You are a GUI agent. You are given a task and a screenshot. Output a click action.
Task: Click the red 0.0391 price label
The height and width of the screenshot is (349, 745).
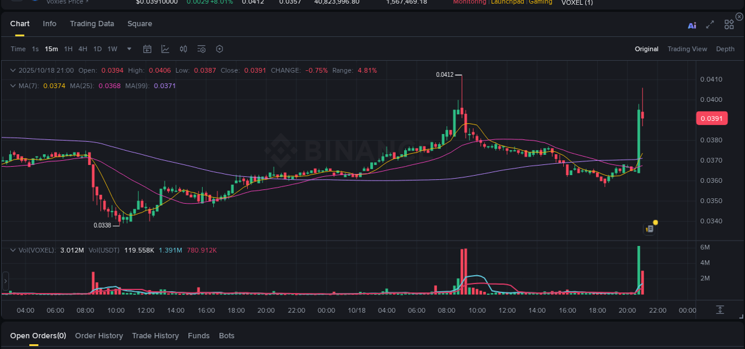712,118
